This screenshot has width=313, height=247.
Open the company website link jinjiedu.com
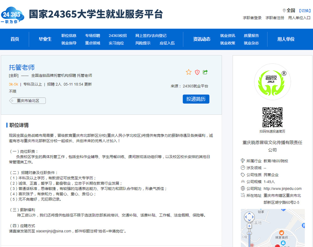[282, 189]
